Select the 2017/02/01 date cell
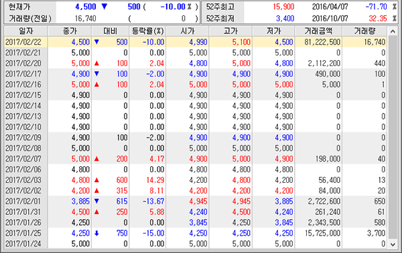Screen dimensions: 402x253 tap(23, 202)
